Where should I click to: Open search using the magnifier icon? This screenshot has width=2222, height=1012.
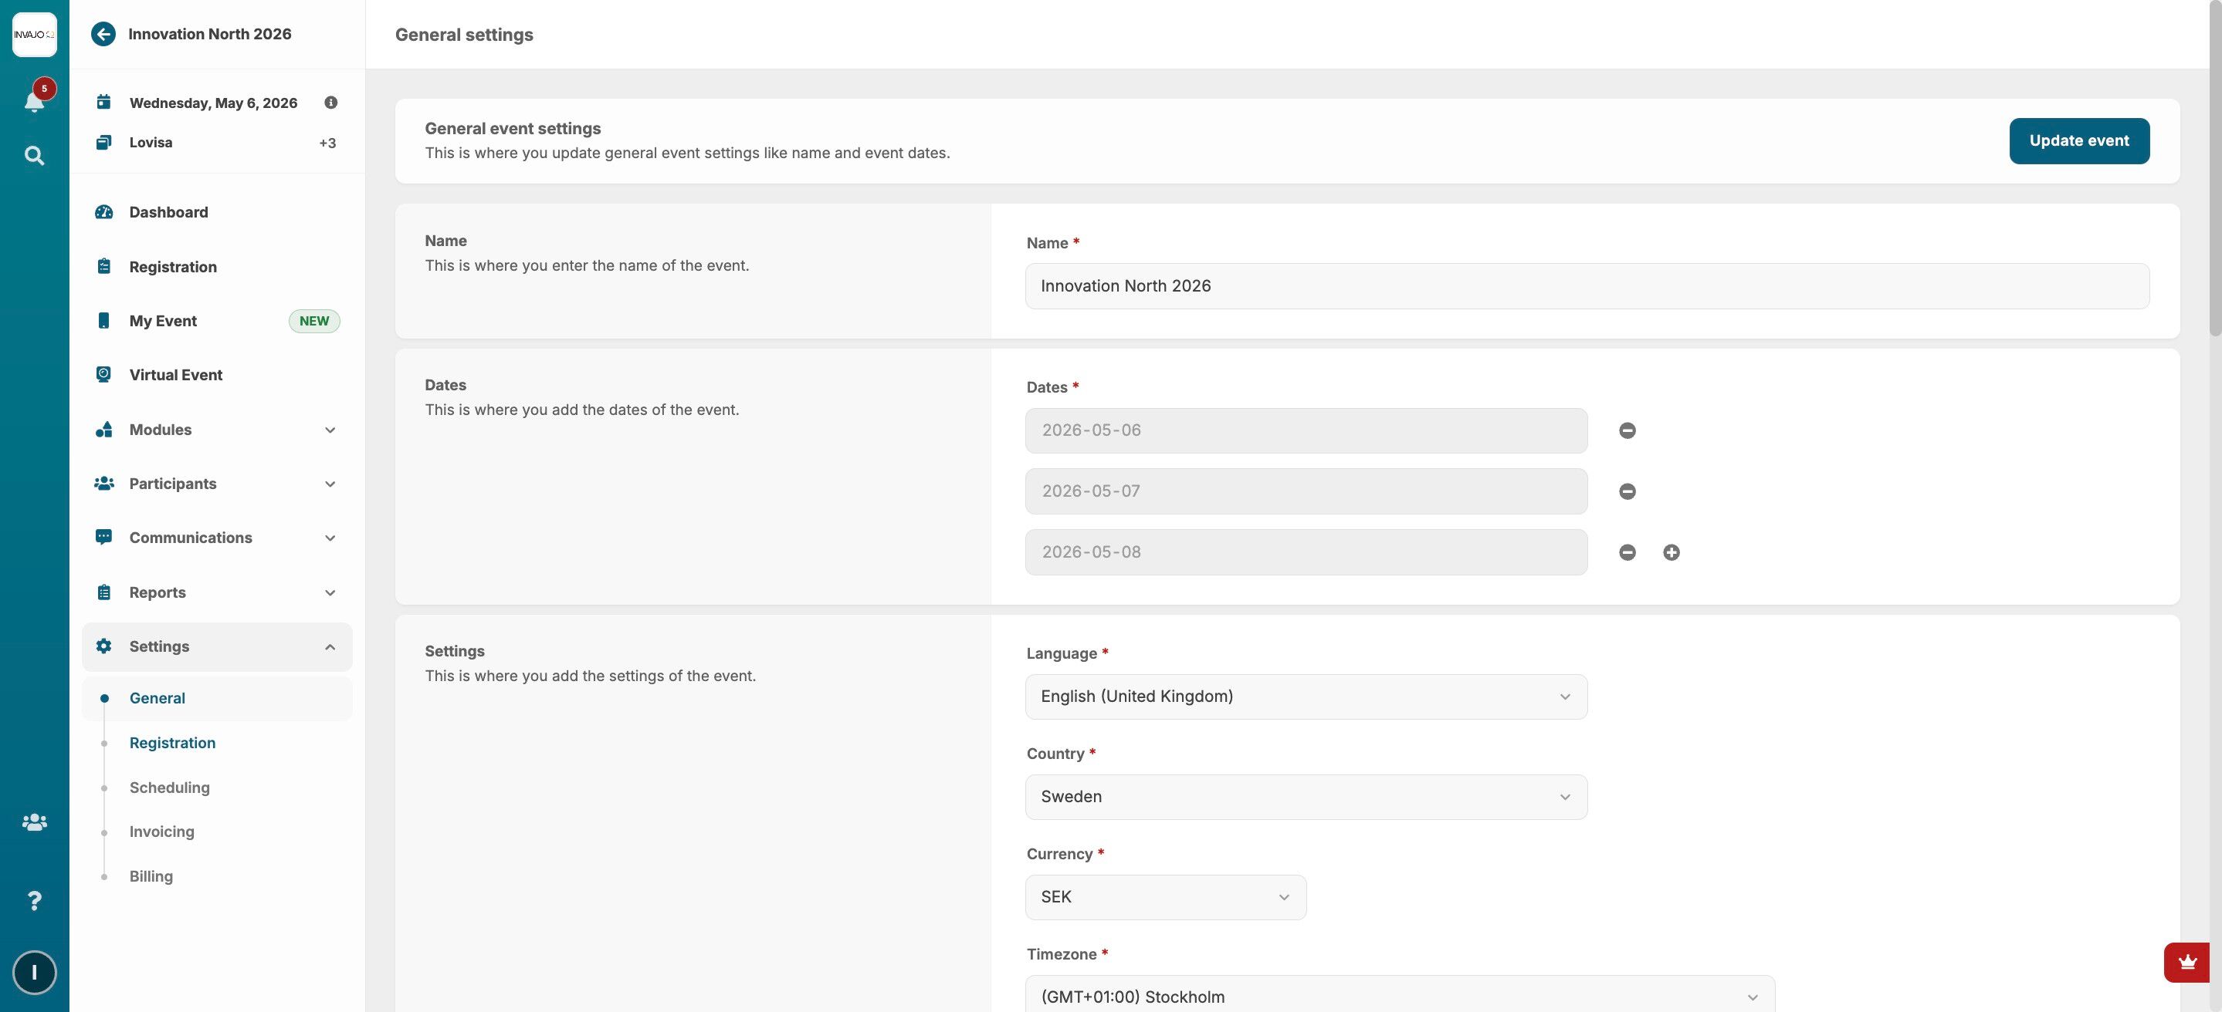pyautogui.click(x=34, y=155)
